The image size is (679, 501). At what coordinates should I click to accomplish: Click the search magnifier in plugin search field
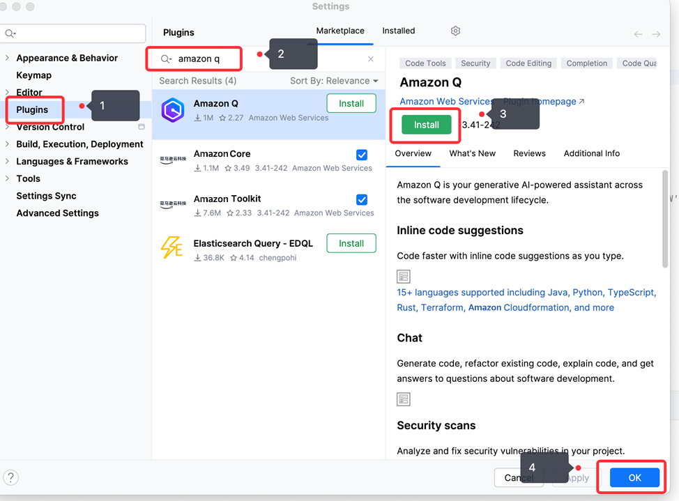tap(166, 59)
